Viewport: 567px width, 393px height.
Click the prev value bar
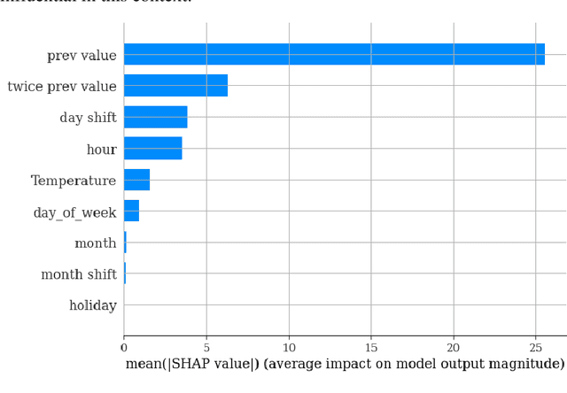click(334, 55)
